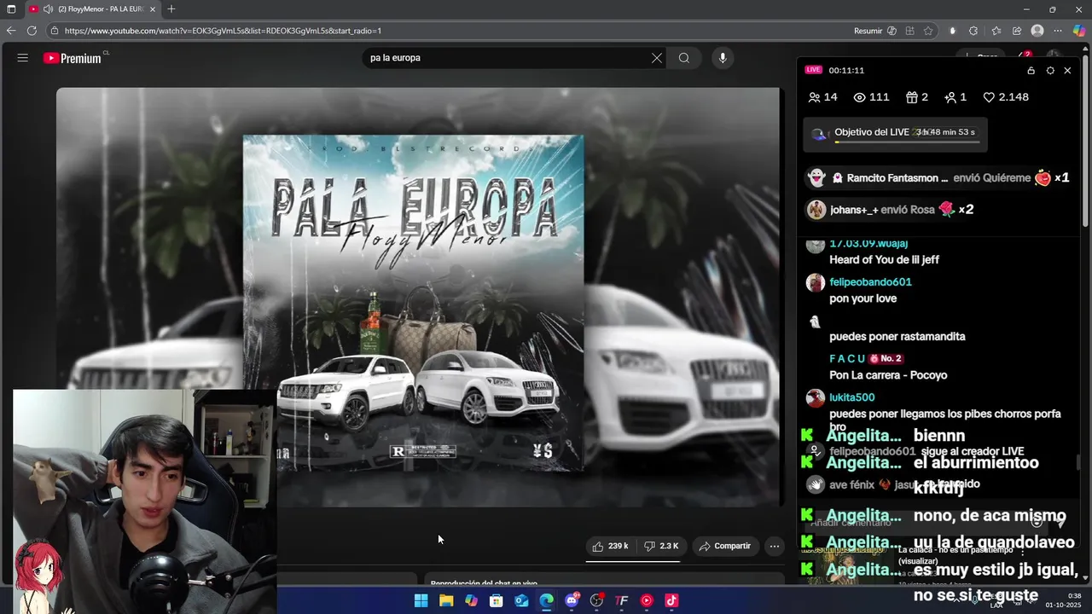Image resolution: width=1092 pixels, height=614 pixels.
Task: Open the Ramcito Fantasmon gift notification
Action: [x=938, y=178]
